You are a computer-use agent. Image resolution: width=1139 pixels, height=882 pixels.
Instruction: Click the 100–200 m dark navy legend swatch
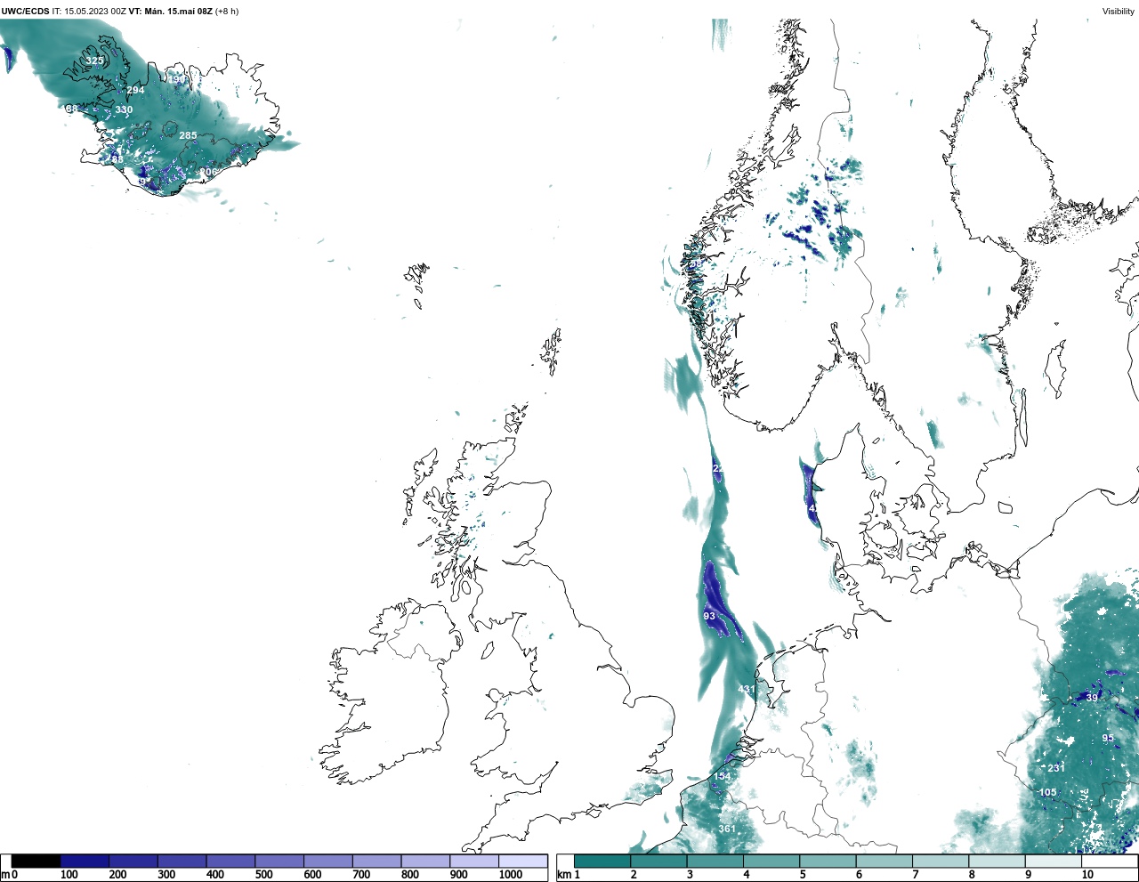coord(85,861)
